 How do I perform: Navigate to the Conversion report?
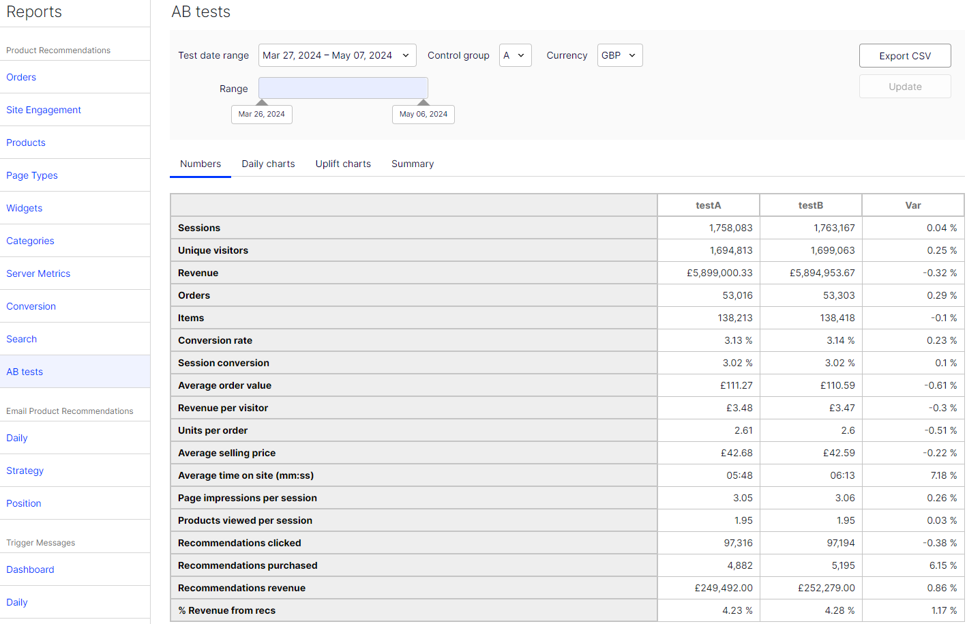(31, 306)
